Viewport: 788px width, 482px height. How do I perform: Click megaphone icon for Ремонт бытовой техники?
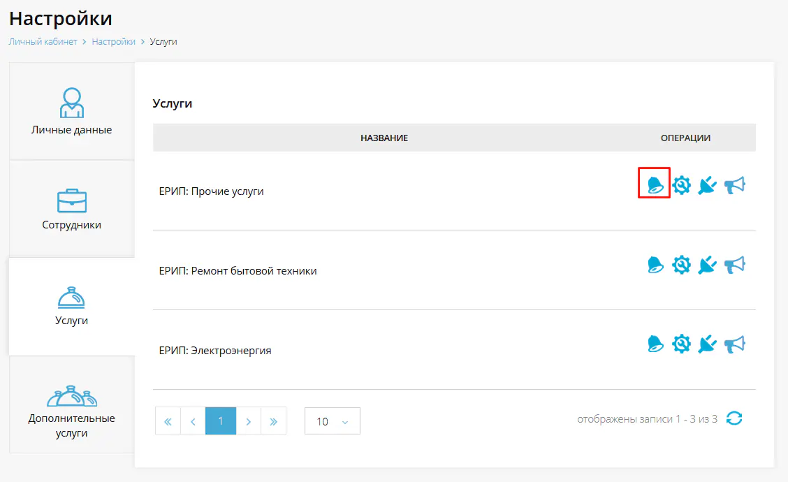tap(734, 265)
